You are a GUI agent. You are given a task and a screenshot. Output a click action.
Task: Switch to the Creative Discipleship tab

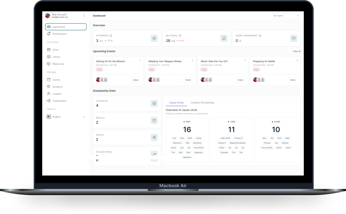(x=203, y=103)
